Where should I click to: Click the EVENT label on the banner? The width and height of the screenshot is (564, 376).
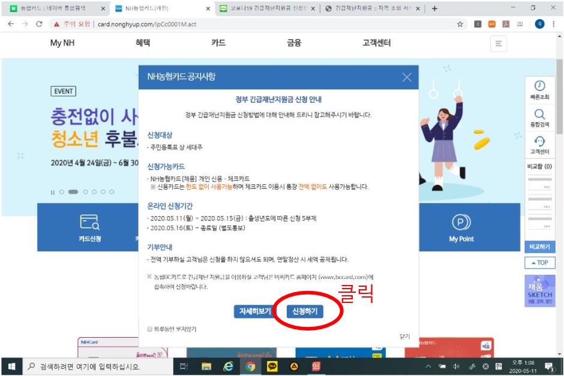64,91
